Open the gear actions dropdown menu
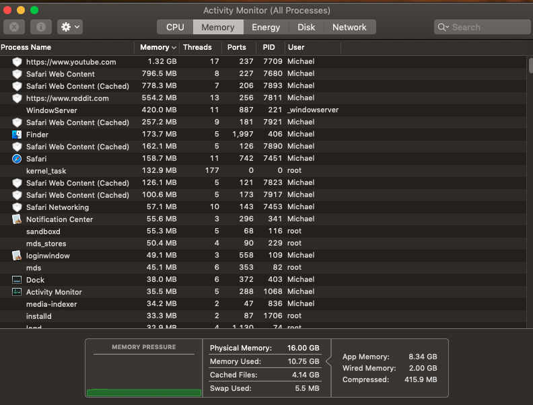The height and width of the screenshot is (405, 533). pos(70,27)
